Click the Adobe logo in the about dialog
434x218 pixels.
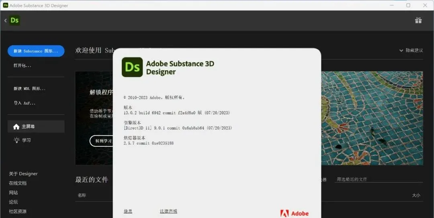pos(294,213)
